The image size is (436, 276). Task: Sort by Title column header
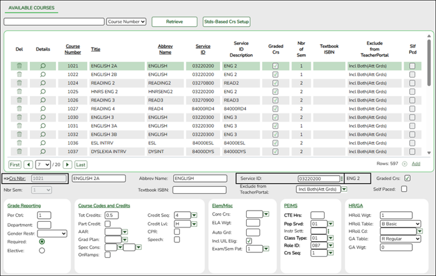(96, 49)
